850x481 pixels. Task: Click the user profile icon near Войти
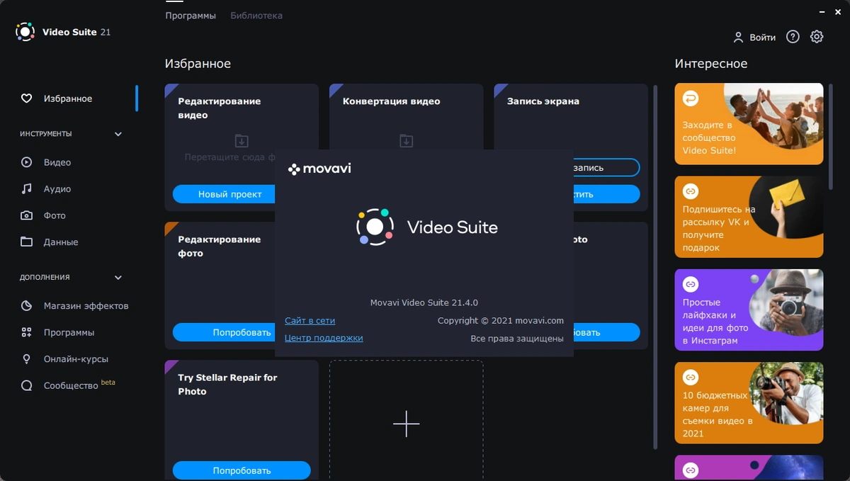tap(738, 37)
